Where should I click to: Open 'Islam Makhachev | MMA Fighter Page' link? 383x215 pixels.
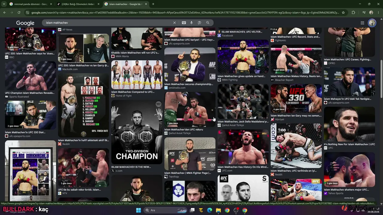pyautogui.click(x=188, y=173)
